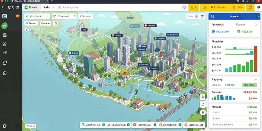Image resolution: width=262 pixels, height=131 pixels.
Task: Open the red gear icon in top bar
Action: coord(258,7)
